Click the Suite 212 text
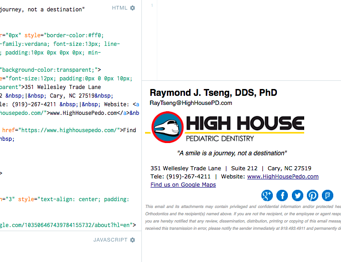The width and height of the screenshot is (341, 262). tap(244, 168)
